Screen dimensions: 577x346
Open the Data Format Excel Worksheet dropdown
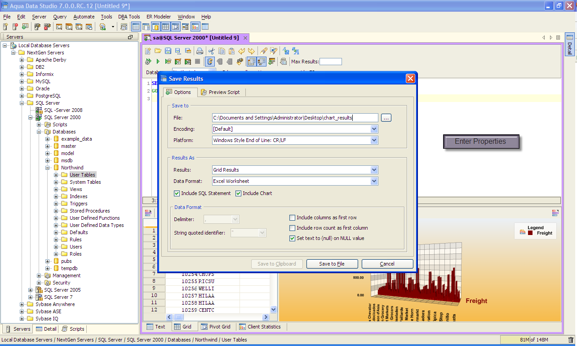click(374, 182)
